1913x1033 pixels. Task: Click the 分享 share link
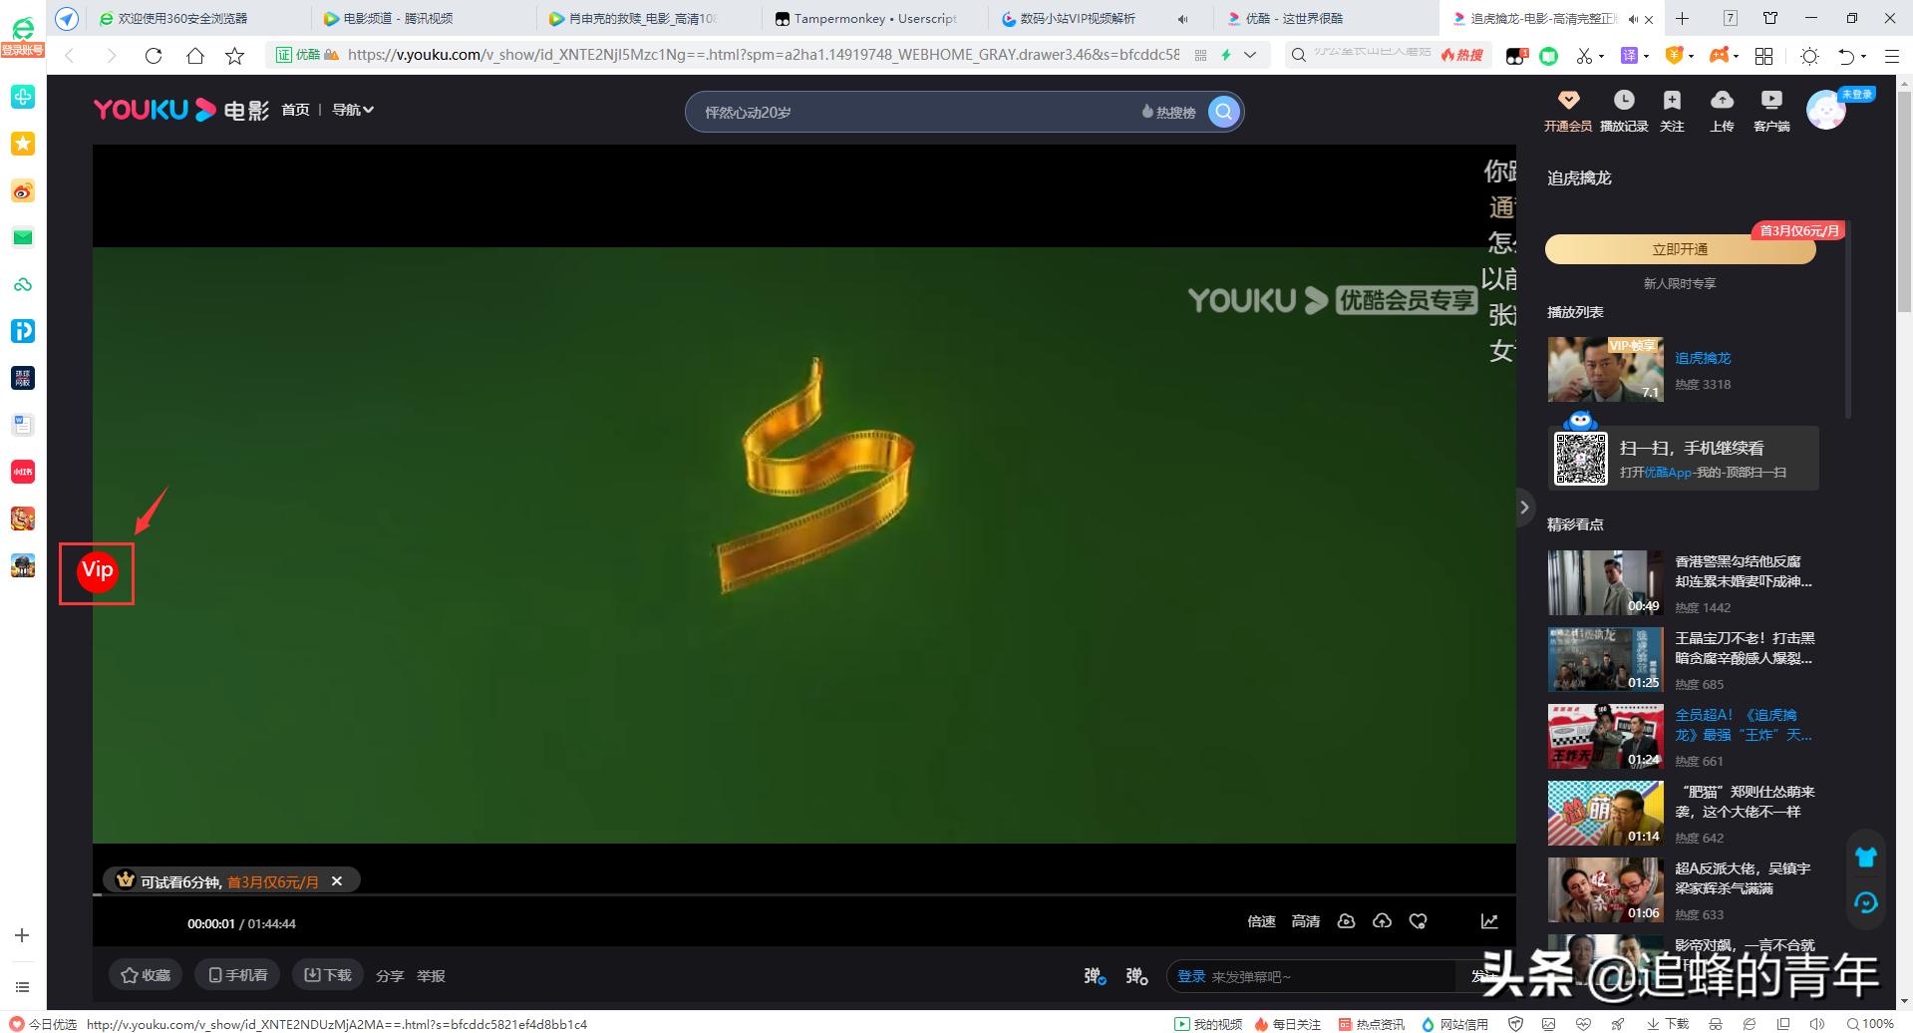(x=390, y=976)
